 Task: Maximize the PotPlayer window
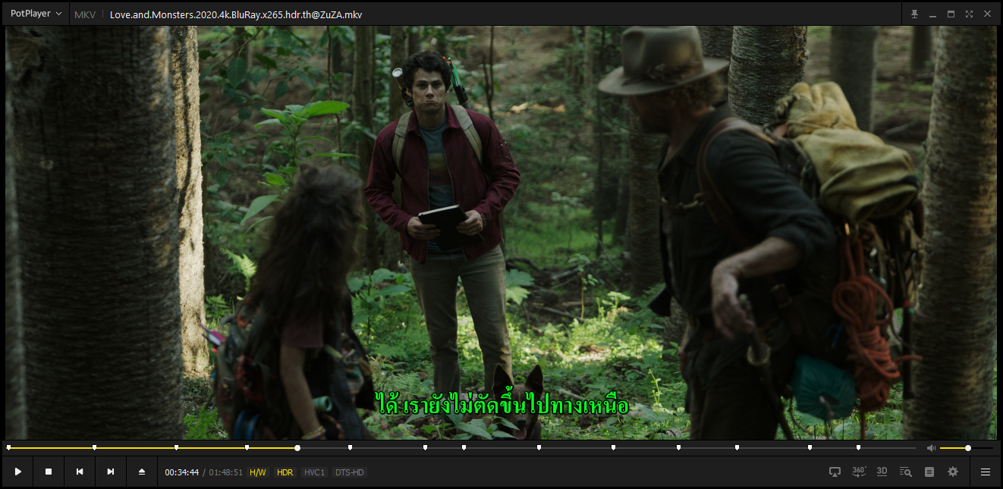(951, 14)
